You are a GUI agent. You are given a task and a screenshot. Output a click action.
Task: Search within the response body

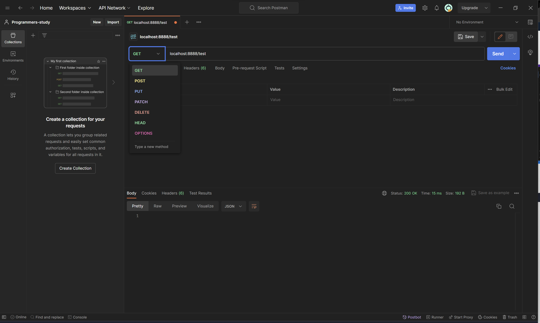512,206
